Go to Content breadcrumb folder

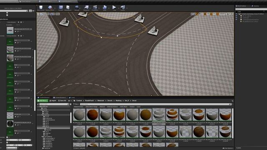(x=79, y=101)
